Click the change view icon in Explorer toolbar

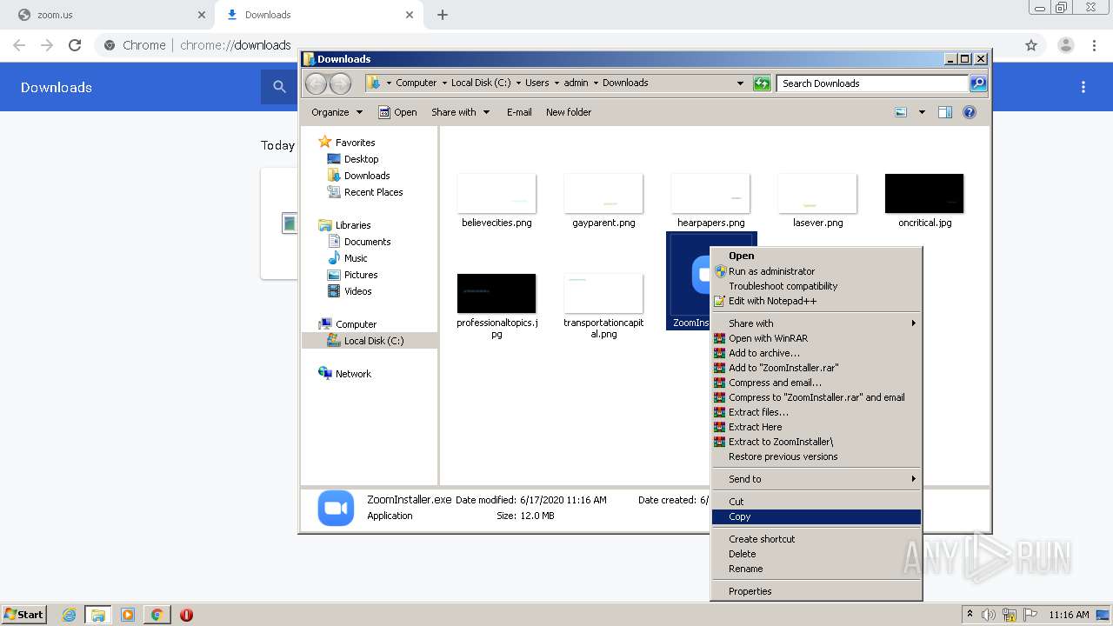coord(901,112)
